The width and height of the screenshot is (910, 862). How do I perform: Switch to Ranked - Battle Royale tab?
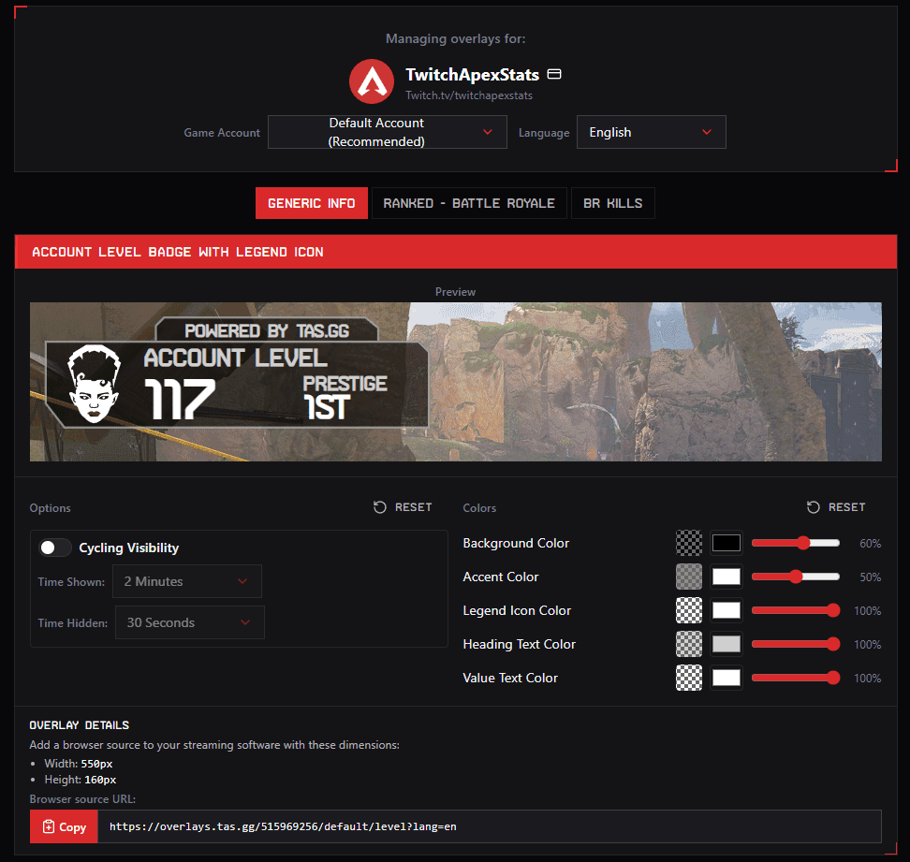pyautogui.click(x=469, y=203)
